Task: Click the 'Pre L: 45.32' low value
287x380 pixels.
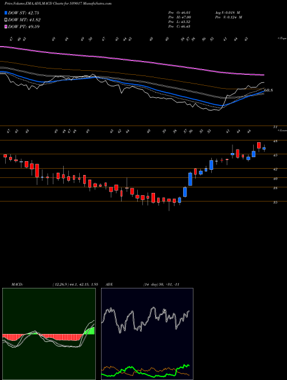Action: [x=180, y=22]
